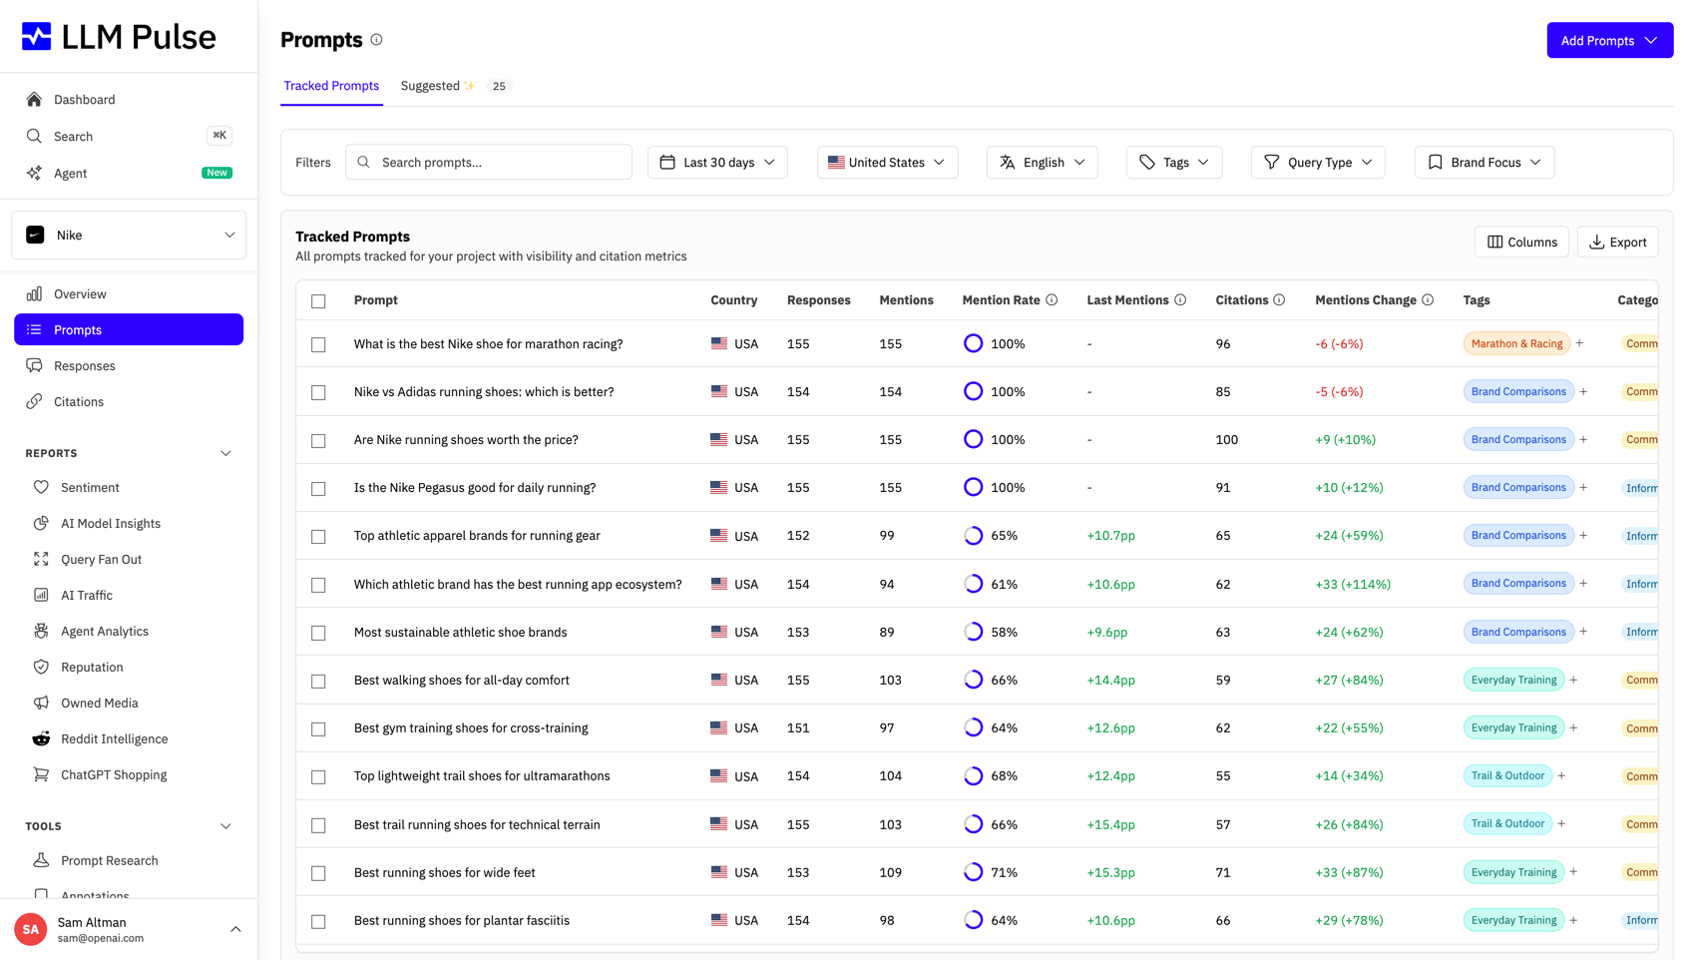1696x960 pixels.
Task: Click the Add Prompts button
Action: coord(1609,40)
